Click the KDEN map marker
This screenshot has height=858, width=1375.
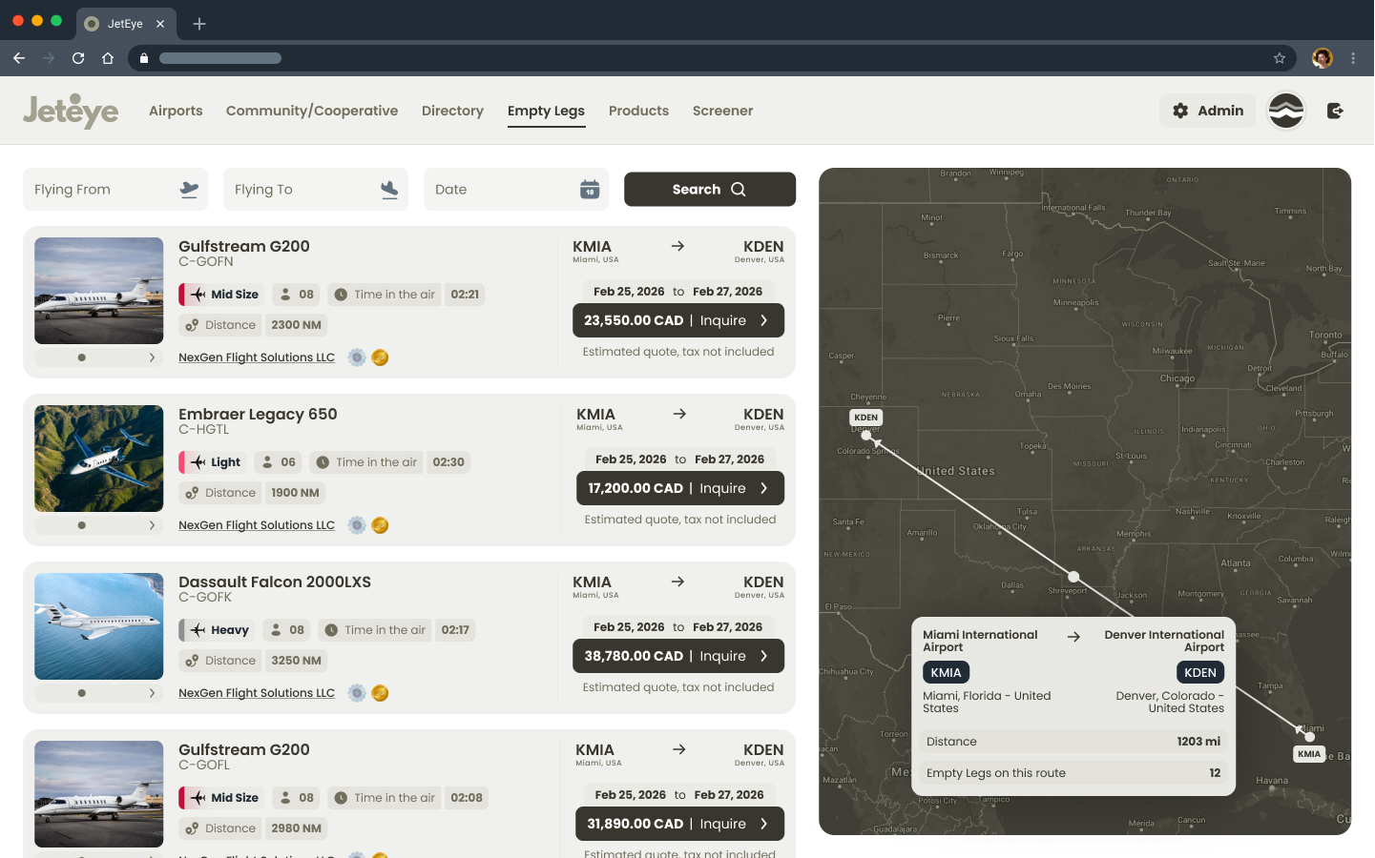pos(866,418)
